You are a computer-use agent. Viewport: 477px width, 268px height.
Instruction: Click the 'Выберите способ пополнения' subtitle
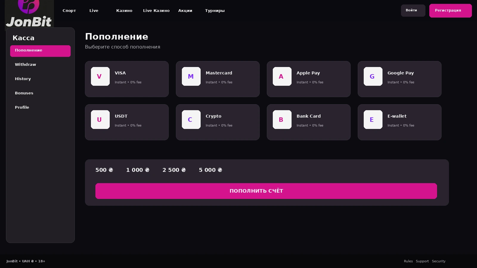click(x=123, y=47)
